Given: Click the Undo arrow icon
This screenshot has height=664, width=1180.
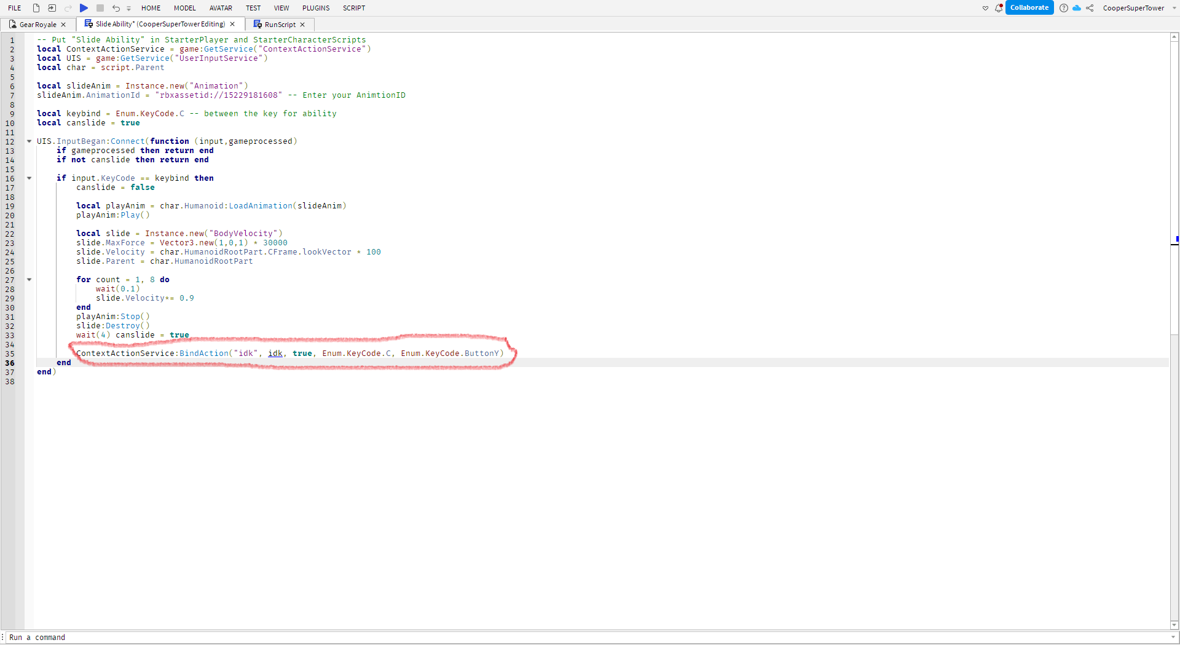Looking at the screenshot, I should click(116, 8).
